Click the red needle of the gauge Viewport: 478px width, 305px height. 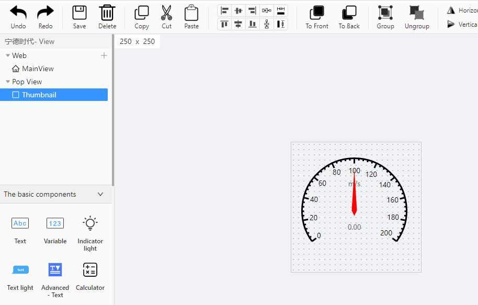(354, 194)
